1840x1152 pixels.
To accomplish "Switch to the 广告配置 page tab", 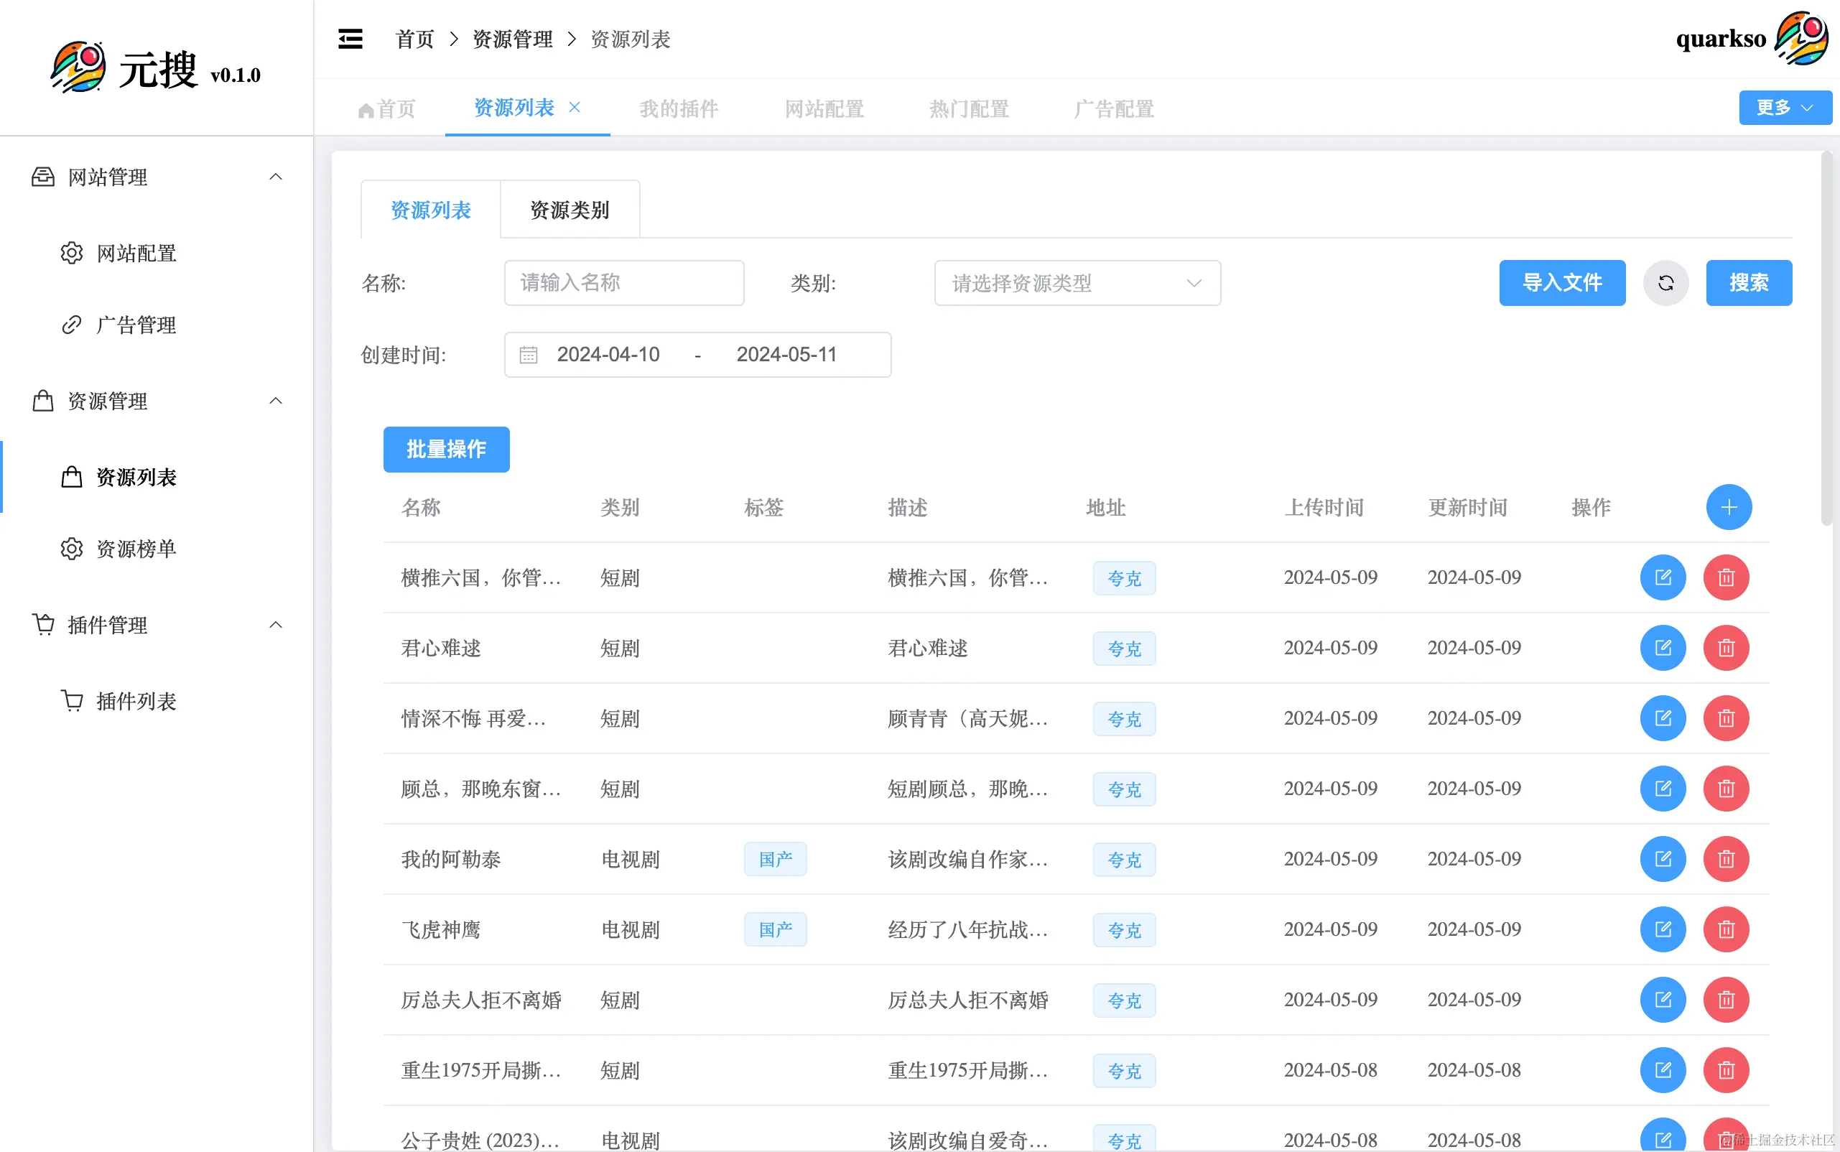I will [x=1113, y=109].
